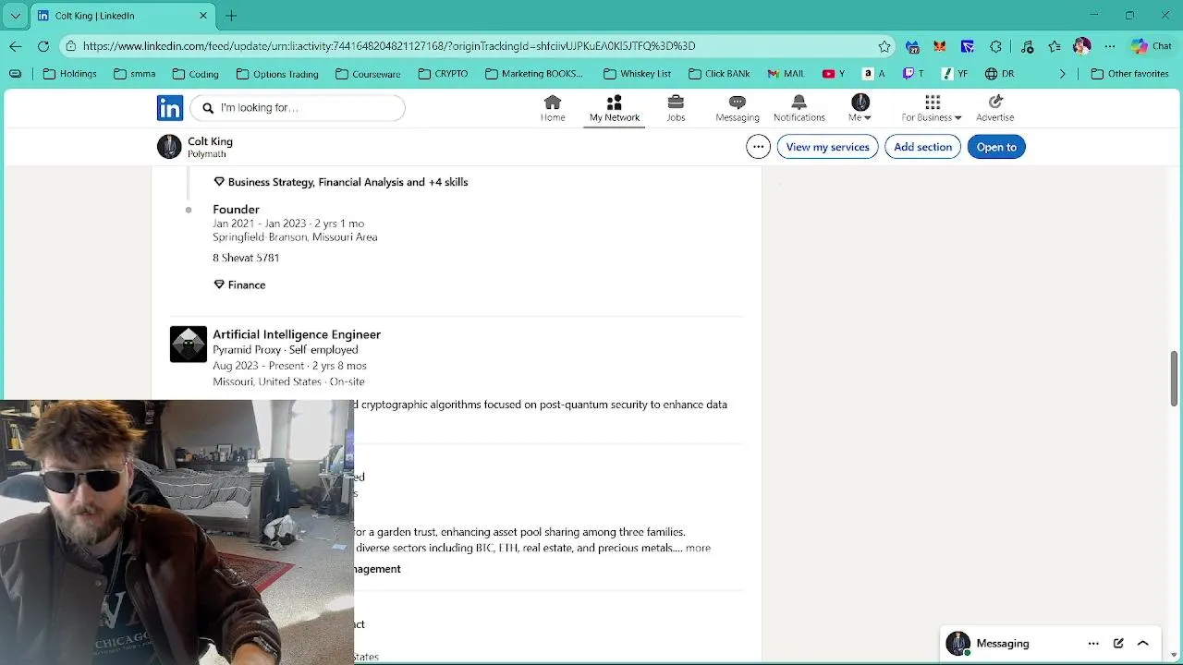This screenshot has height=665, width=1183.
Task: Open the Advertise link
Action: [995, 108]
